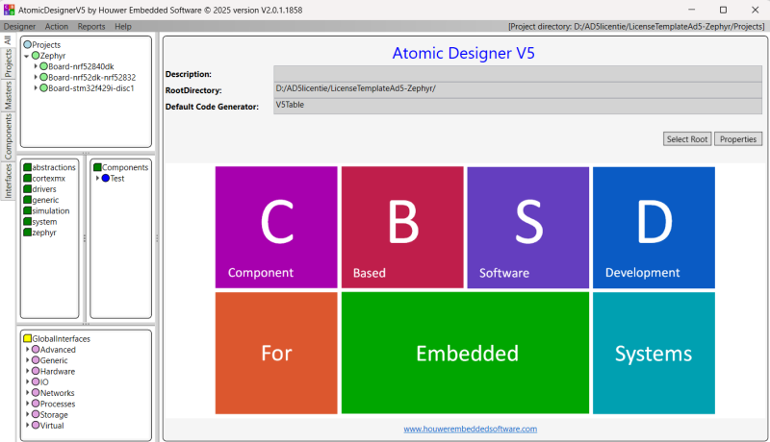Click the system green square icon
This screenshot has height=442, width=770.
pos(28,221)
